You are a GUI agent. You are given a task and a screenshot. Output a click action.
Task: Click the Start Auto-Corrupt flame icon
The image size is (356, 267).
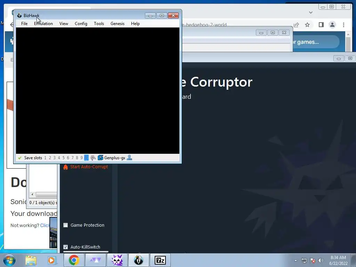pyautogui.click(x=65, y=167)
